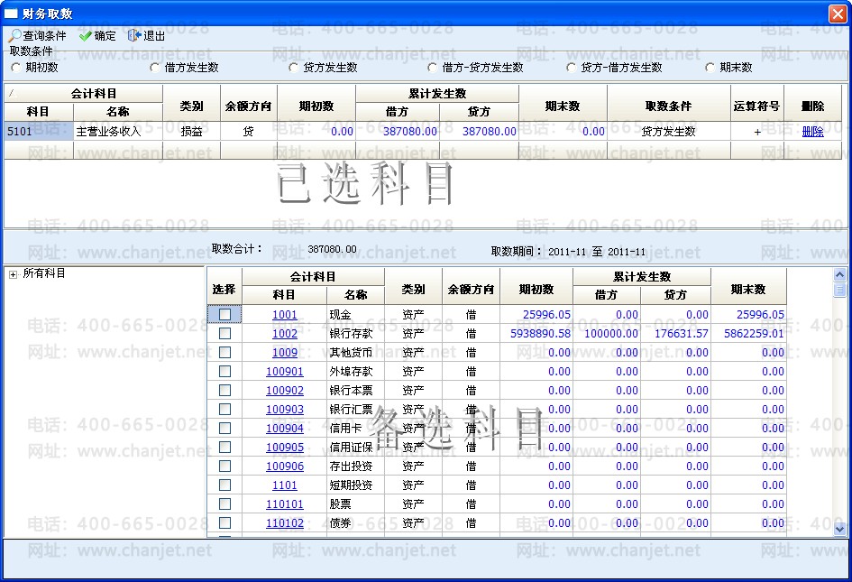Check the box for account 1001 现金
The width and height of the screenshot is (852, 582).
(x=224, y=315)
